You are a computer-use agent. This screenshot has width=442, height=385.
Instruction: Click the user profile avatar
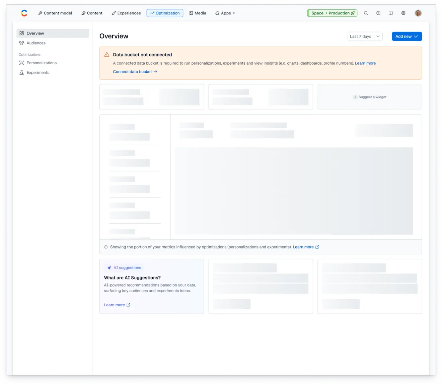pyautogui.click(x=418, y=13)
